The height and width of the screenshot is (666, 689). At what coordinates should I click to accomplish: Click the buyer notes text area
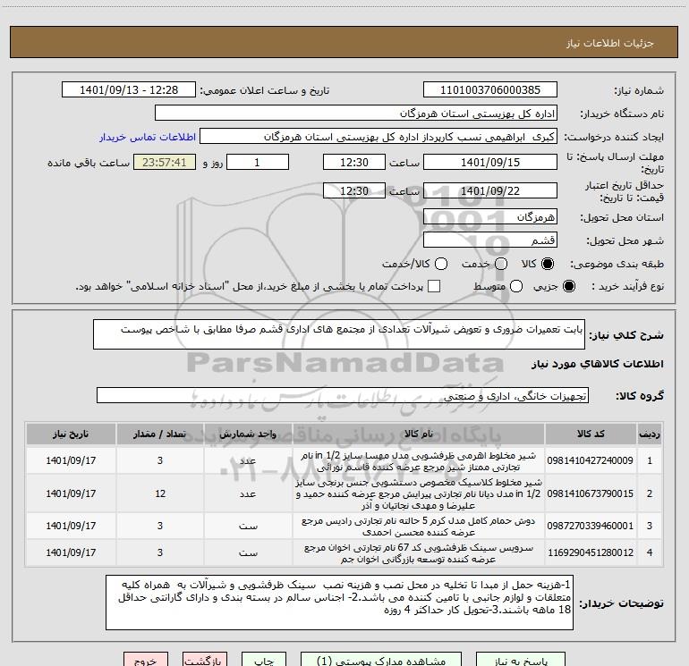pyautogui.click(x=339, y=603)
